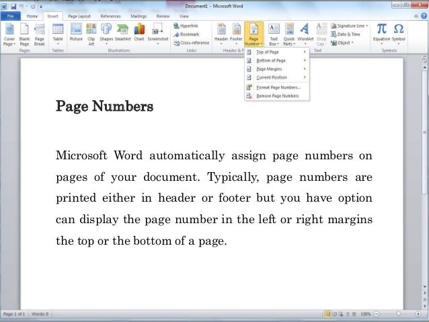Insert WordArt text
This screenshot has width=429, height=322.
click(x=305, y=34)
